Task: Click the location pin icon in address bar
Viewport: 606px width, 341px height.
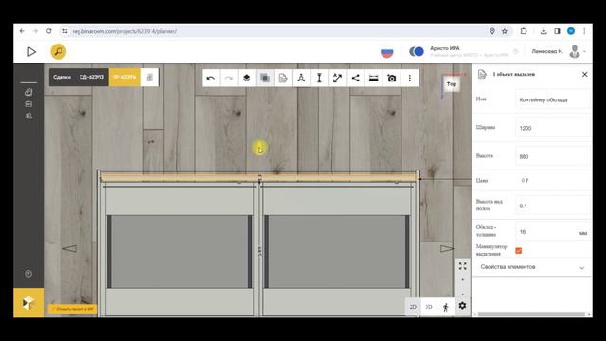Action: 492,31
